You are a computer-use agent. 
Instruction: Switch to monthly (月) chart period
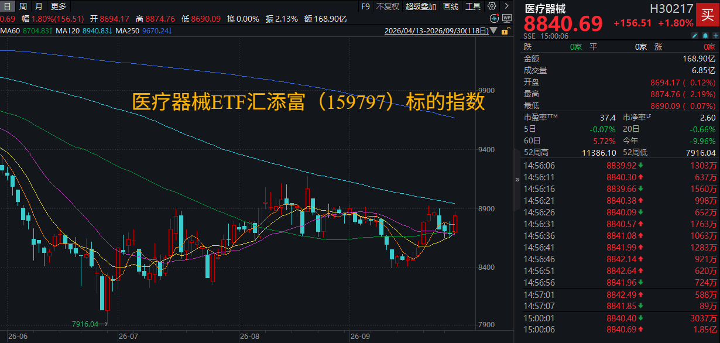pos(39,6)
